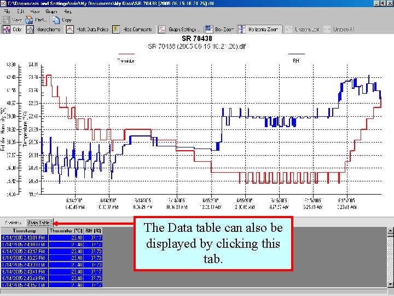The image size is (394, 296).
Task: Click the SR 70438 graph title
Action: 197,38
